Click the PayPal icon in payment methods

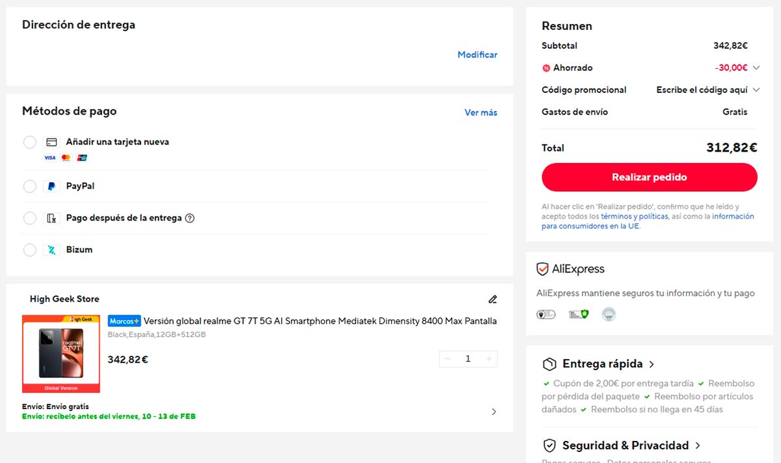point(51,186)
